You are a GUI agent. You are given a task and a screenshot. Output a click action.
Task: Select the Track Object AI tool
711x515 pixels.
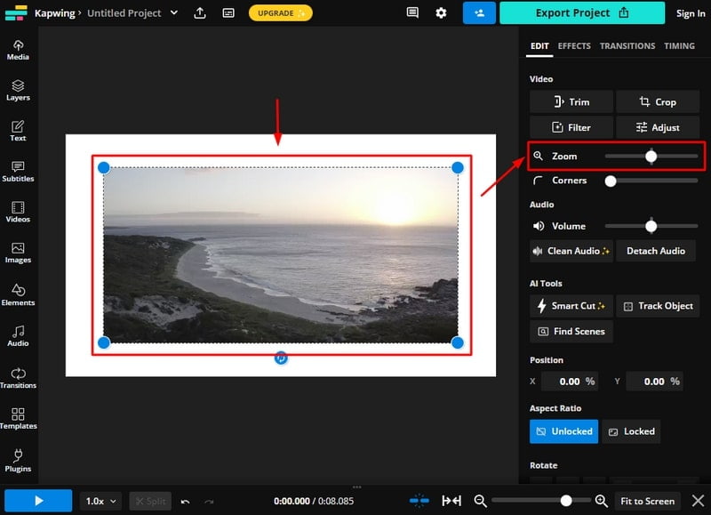(658, 306)
